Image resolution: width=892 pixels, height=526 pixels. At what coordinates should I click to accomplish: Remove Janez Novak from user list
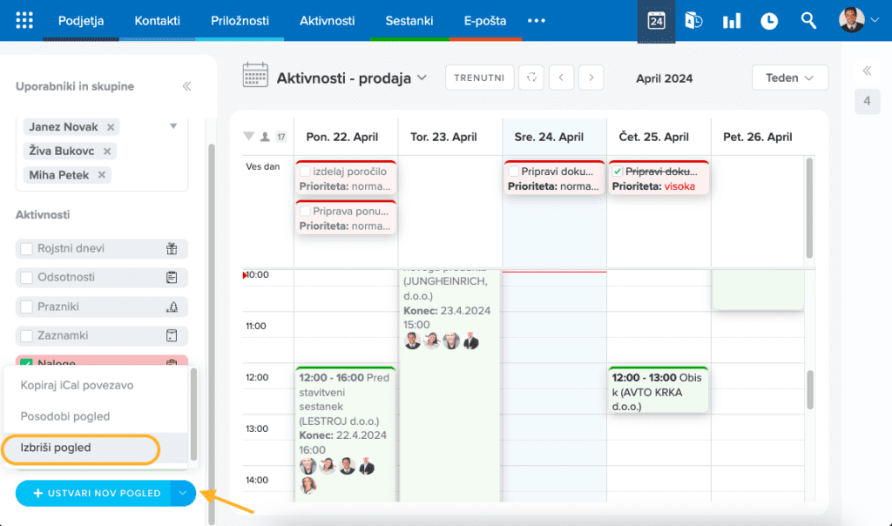111,127
